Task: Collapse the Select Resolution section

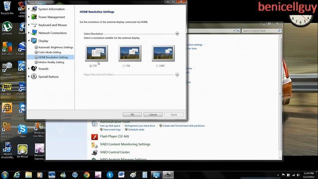Action: tap(177, 34)
